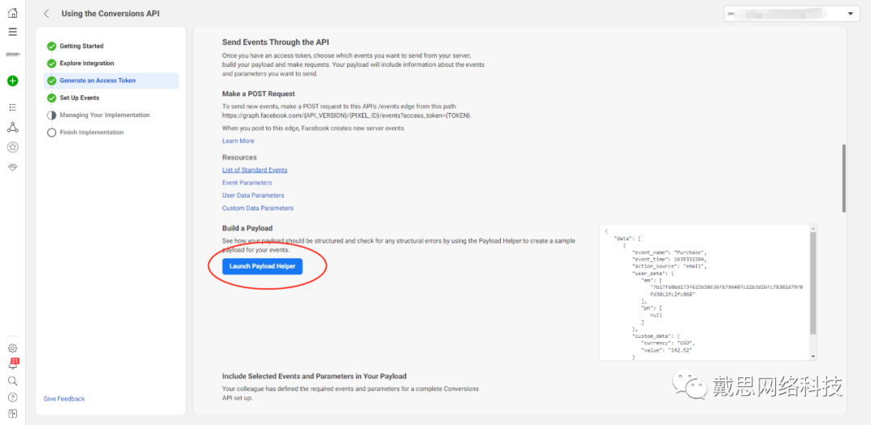
Task: Select the Explore Integration step
Action: (x=86, y=64)
